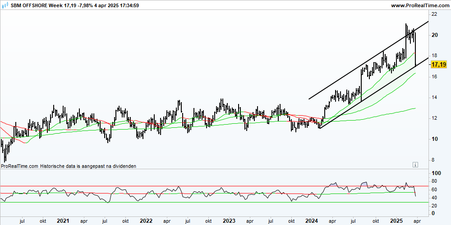Image resolution: width=451 pixels, height=225 pixels.
Task: Click the 'Historische data is aangepast na dividenden' notice
Action: tap(88, 166)
